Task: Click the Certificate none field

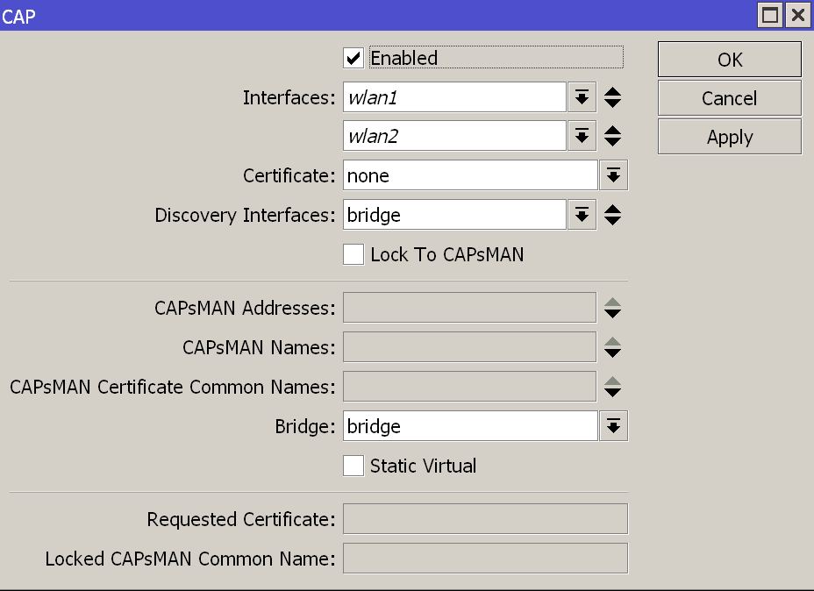Action: [470, 175]
